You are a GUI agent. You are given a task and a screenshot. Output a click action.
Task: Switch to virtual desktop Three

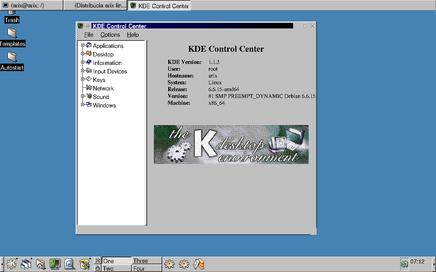pyautogui.click(x=147, y=261)
